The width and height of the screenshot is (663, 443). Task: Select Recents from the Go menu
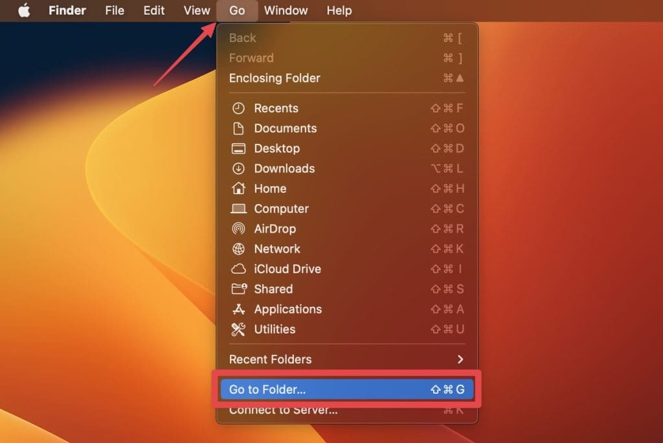(347, 108)
